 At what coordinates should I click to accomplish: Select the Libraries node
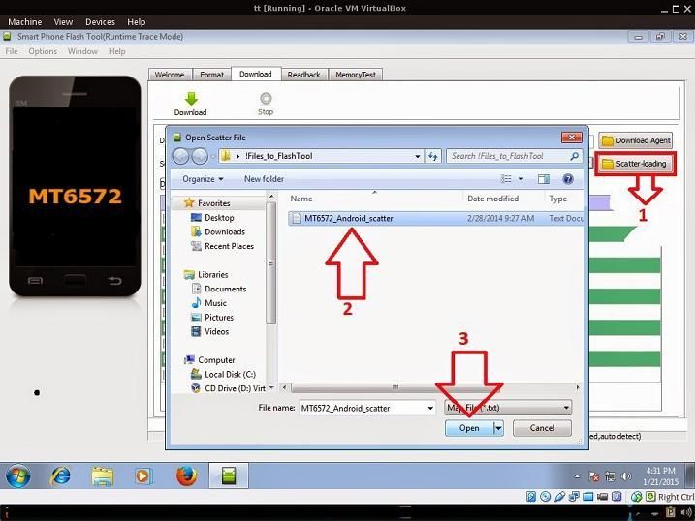pyautogui.click(x=212, y=274)
